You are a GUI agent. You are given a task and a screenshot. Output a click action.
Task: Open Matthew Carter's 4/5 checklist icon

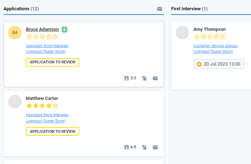point(126,147)
